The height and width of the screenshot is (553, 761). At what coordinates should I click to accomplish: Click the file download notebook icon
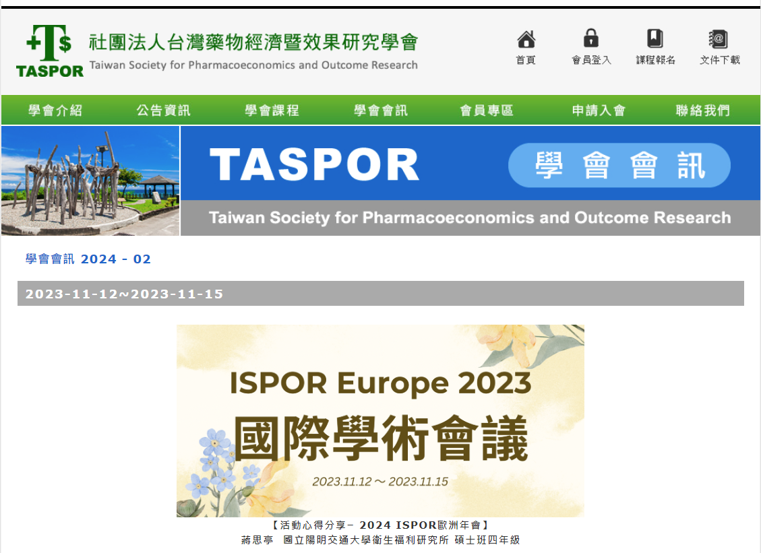click(x=719, y=39)
